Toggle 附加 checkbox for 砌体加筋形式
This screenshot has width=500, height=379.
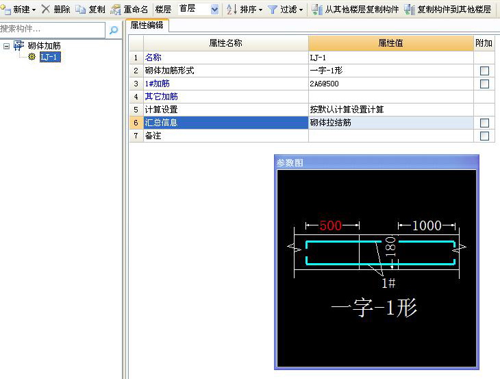click(484, 71)
